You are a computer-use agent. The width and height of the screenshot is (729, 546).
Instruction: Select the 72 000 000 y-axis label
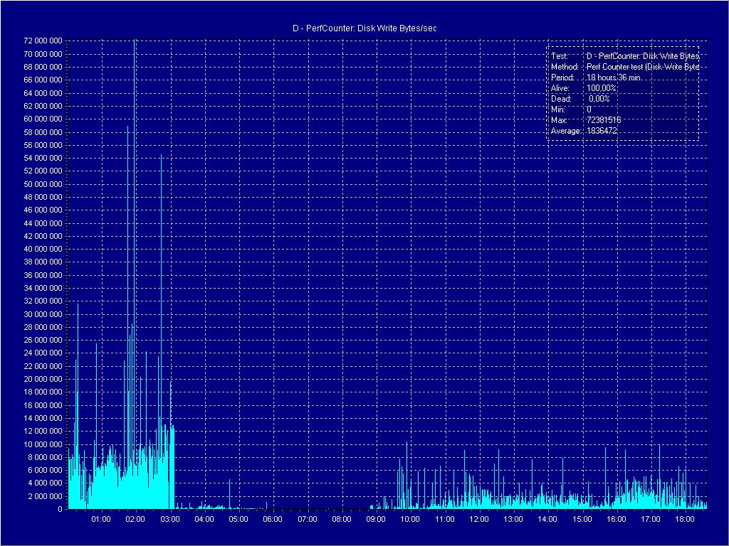[43, 41]
